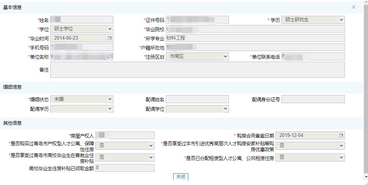
Task: Open calendar picker for 购房合同备案日期
Action: click(341, 135)
